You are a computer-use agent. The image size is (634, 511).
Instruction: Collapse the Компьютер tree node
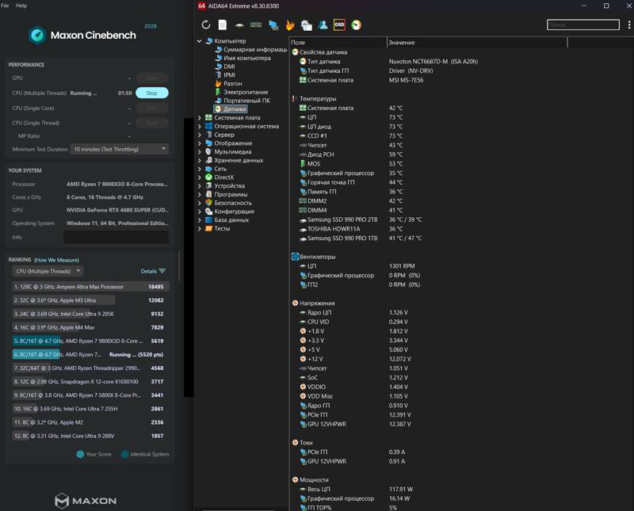(x=200, y=41)
